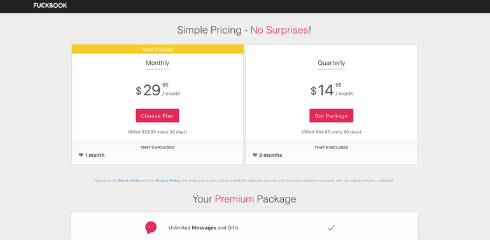Click the Your Premium Package heading

[x=244, y=199]
